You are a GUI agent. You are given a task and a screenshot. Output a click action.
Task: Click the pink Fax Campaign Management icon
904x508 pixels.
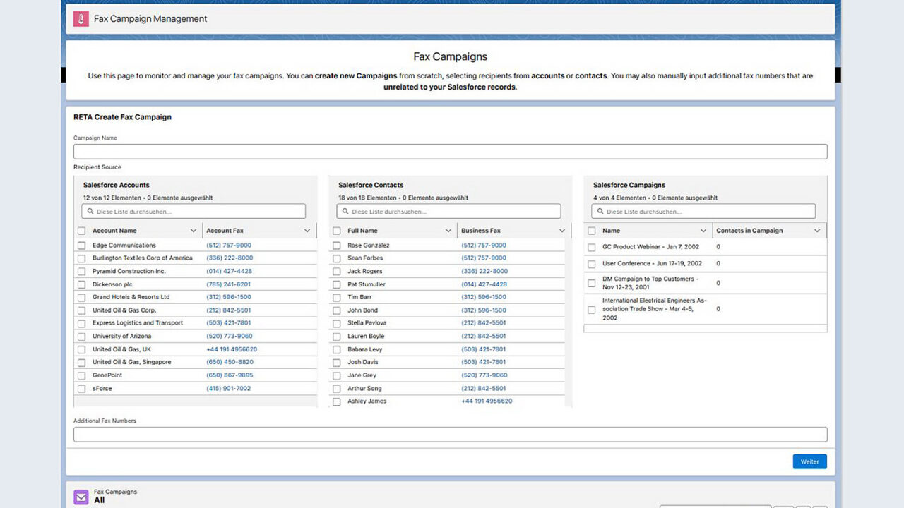pos(81,18)
